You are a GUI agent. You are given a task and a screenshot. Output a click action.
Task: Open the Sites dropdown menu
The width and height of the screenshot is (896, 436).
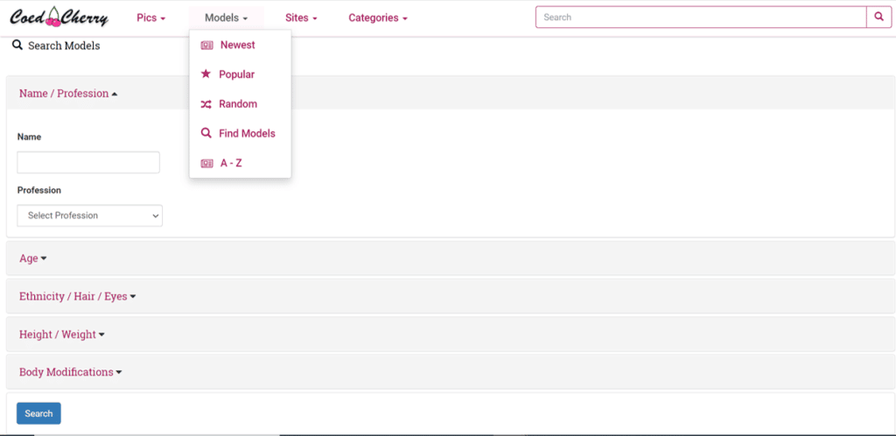[301, 18]
